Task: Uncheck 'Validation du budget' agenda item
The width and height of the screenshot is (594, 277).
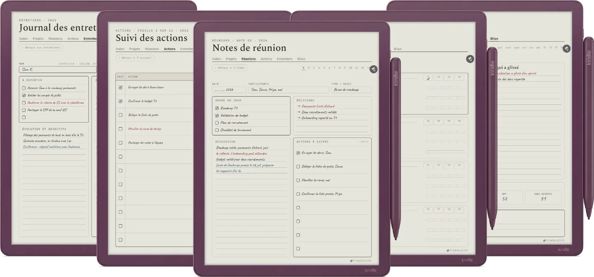Action: [217, 116]
